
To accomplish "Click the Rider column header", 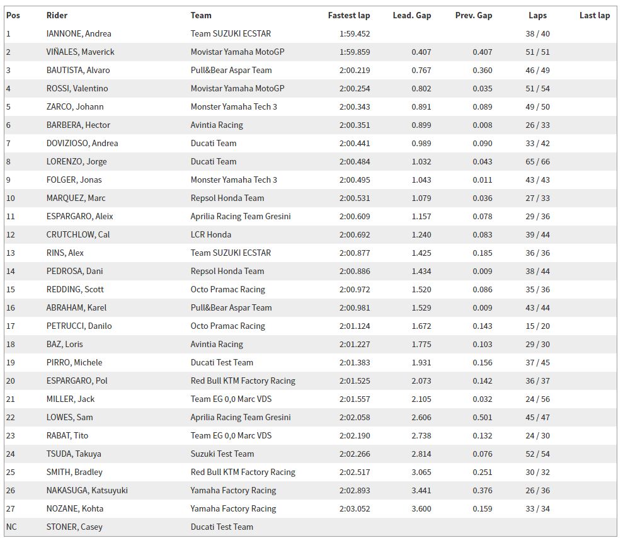I will click(57, 16).
